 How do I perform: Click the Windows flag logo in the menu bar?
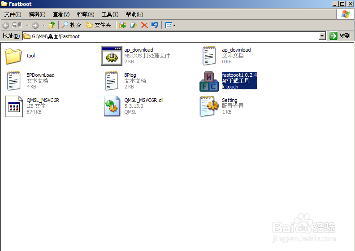coord(345,14)
